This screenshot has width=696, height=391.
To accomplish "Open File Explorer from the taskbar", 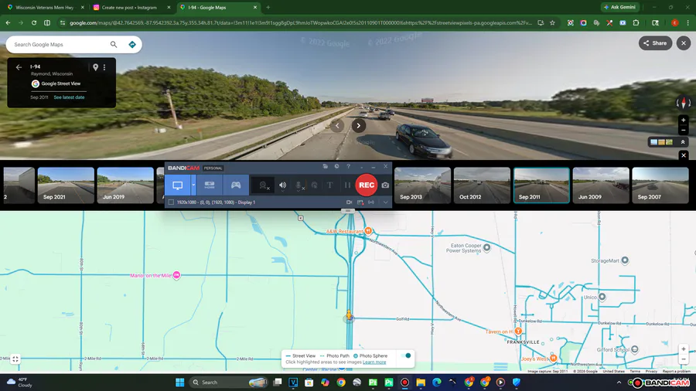I will click(x=421, y=382).
